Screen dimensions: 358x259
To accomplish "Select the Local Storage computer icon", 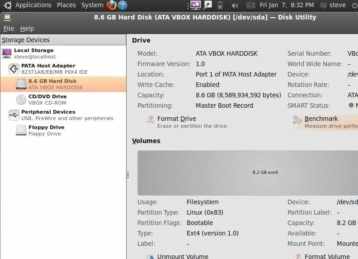I will point(7,53).
